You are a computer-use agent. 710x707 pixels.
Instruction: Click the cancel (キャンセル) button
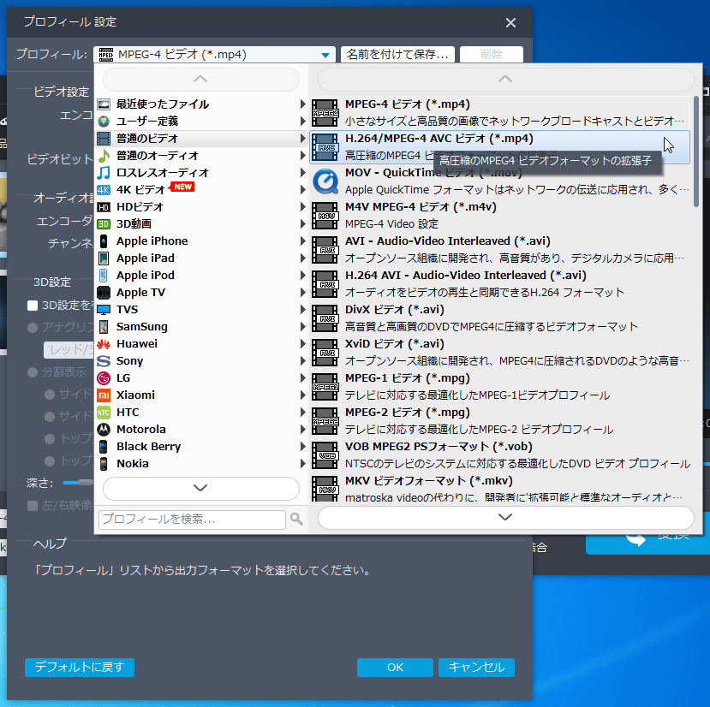click(x=476, y=668)
